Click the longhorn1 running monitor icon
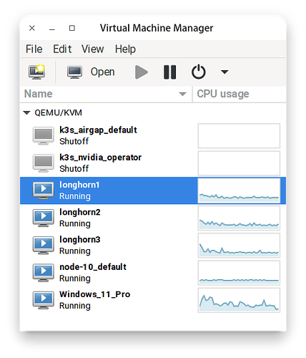The width and height of the screenshot is (306, 358). click(43, 190)
